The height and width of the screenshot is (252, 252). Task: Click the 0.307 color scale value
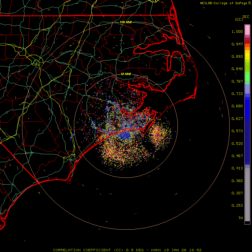[237, 193]
